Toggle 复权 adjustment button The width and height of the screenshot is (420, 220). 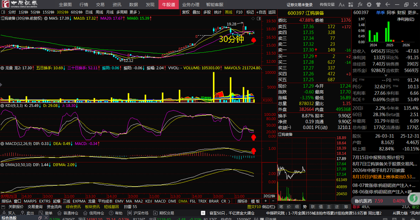coord(185,12)
